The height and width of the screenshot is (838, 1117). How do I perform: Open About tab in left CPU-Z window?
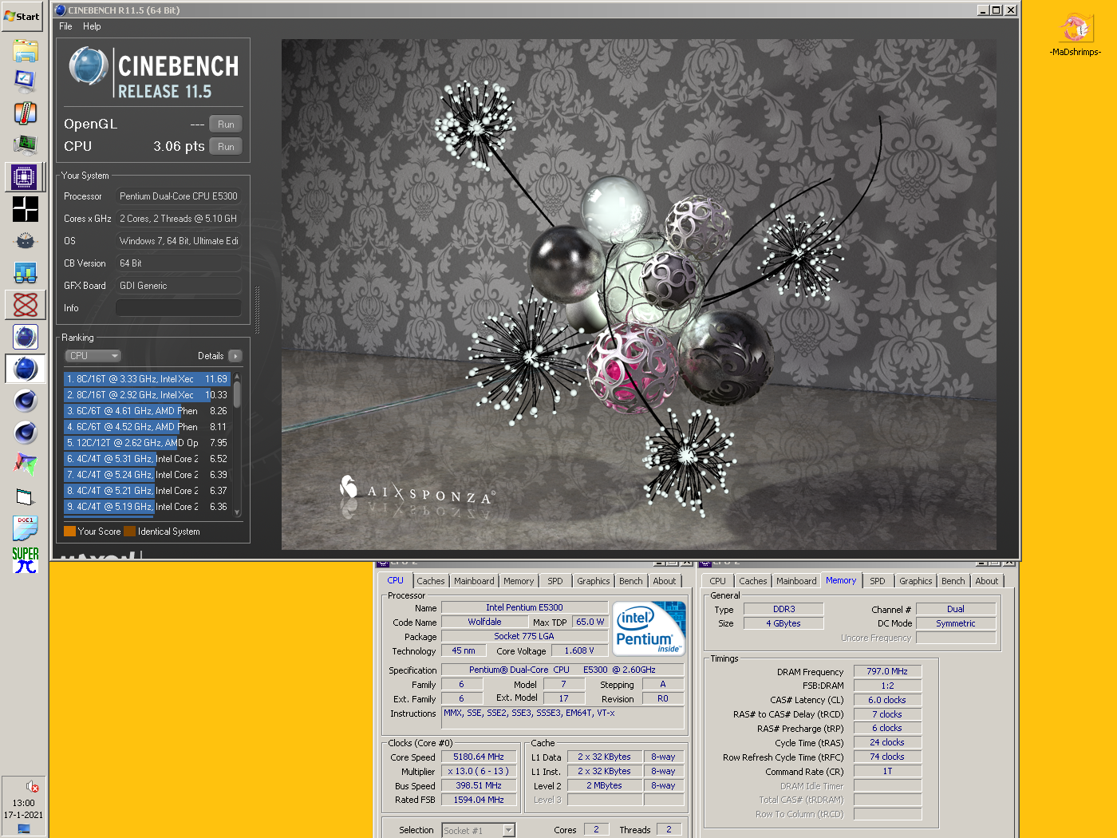[665, 581]
